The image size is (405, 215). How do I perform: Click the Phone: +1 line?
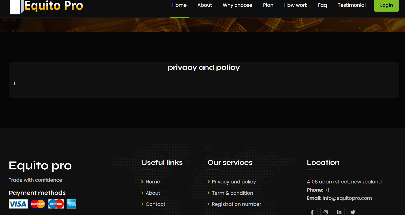pyautogui.click(x=318, y=190)
